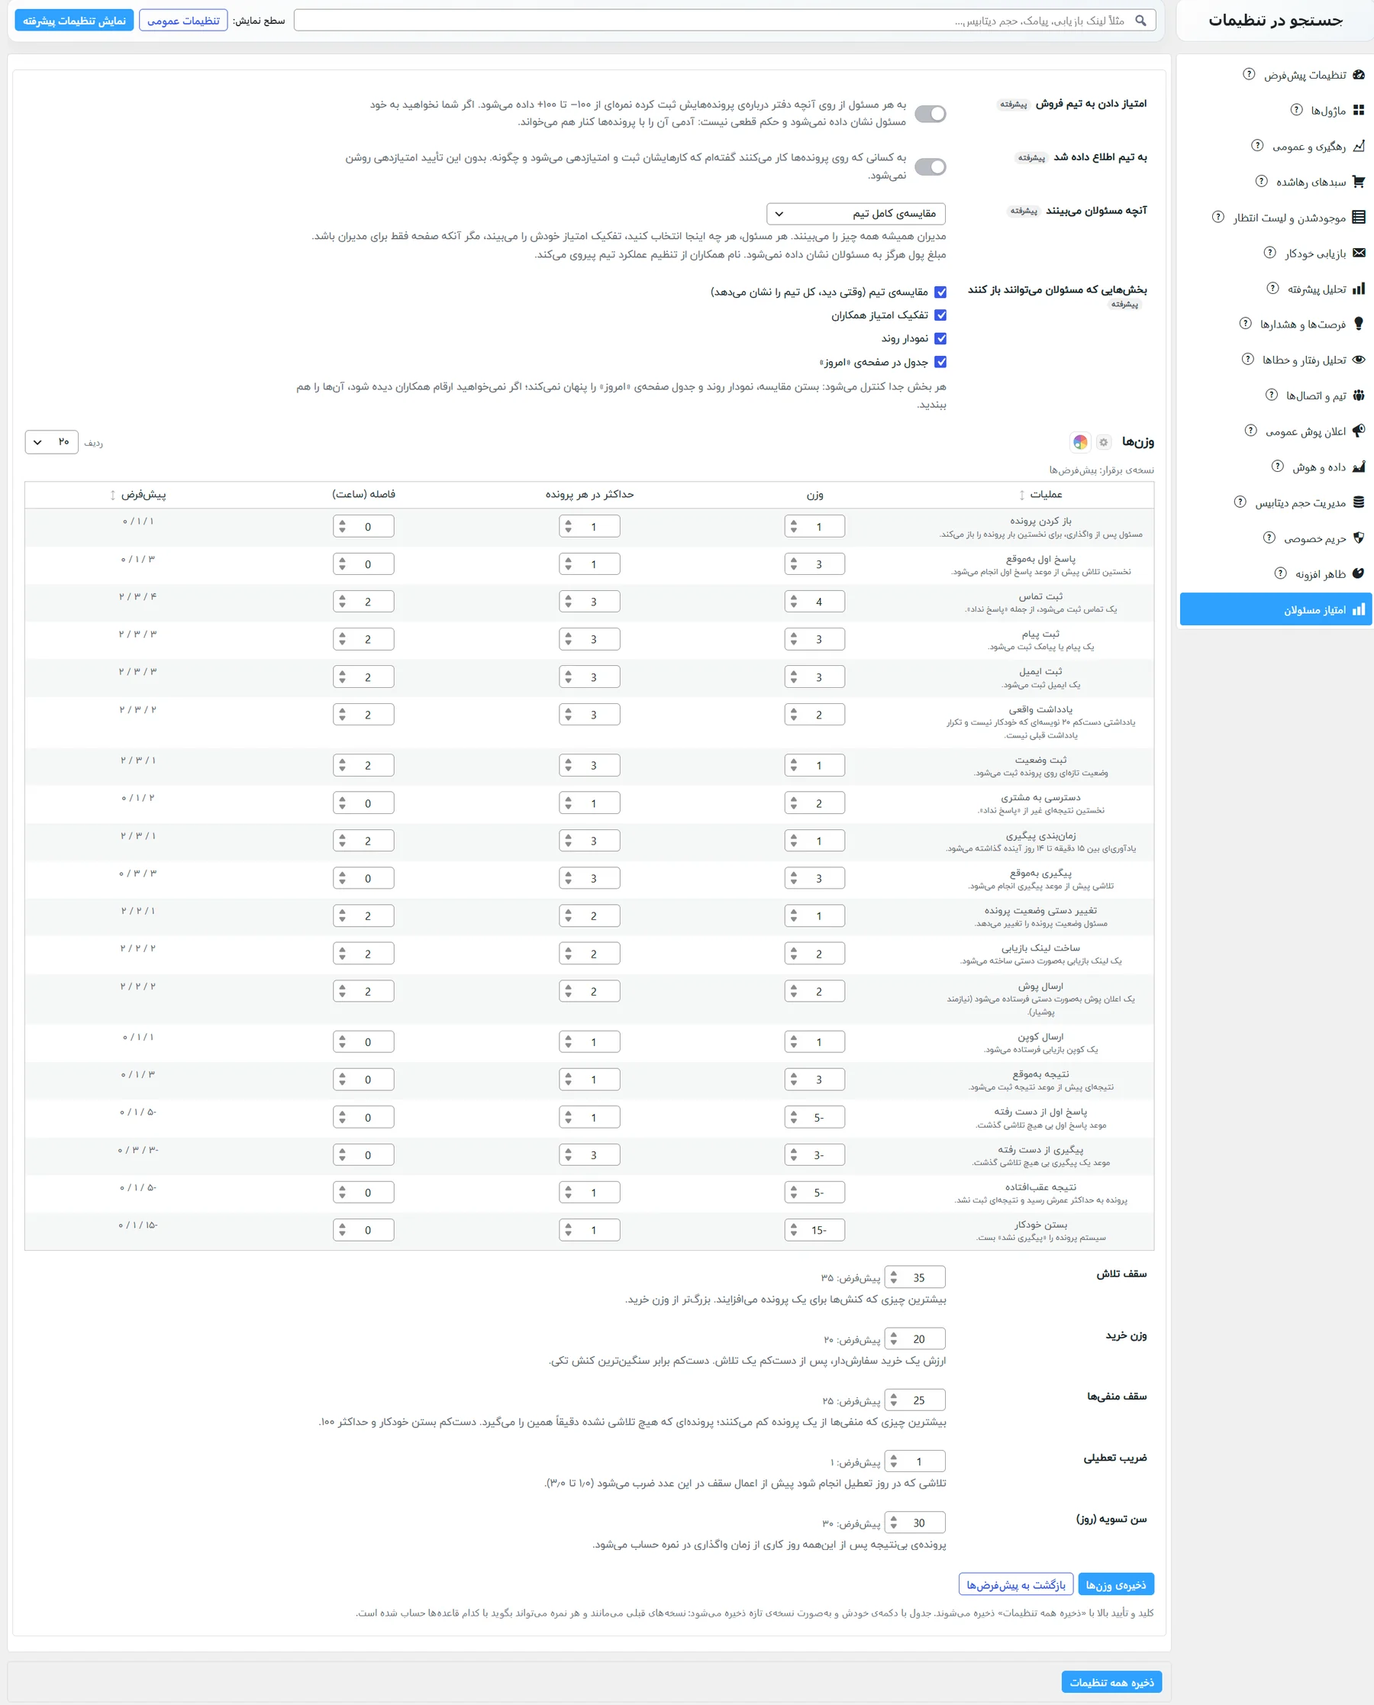Open the ردیف rows-per-page dropdown showing ۲۰
Viewport: 1374px width, 1705px height.
(x=51, y=441)
